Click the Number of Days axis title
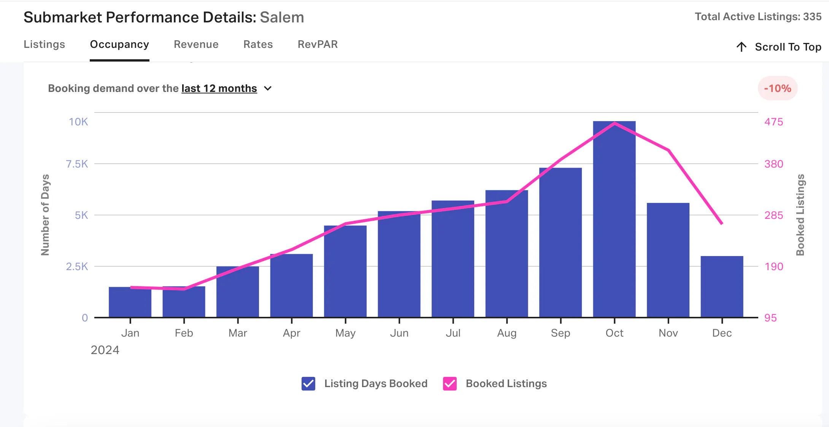 pos(45,215)
